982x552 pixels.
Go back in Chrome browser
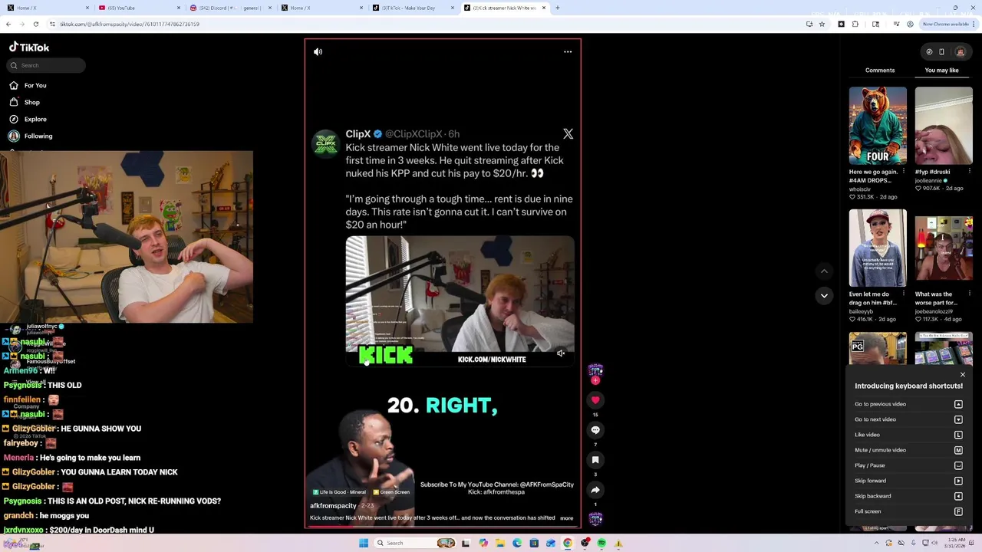click(x=8, y=24)
